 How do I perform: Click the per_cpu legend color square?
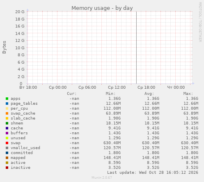7,108
